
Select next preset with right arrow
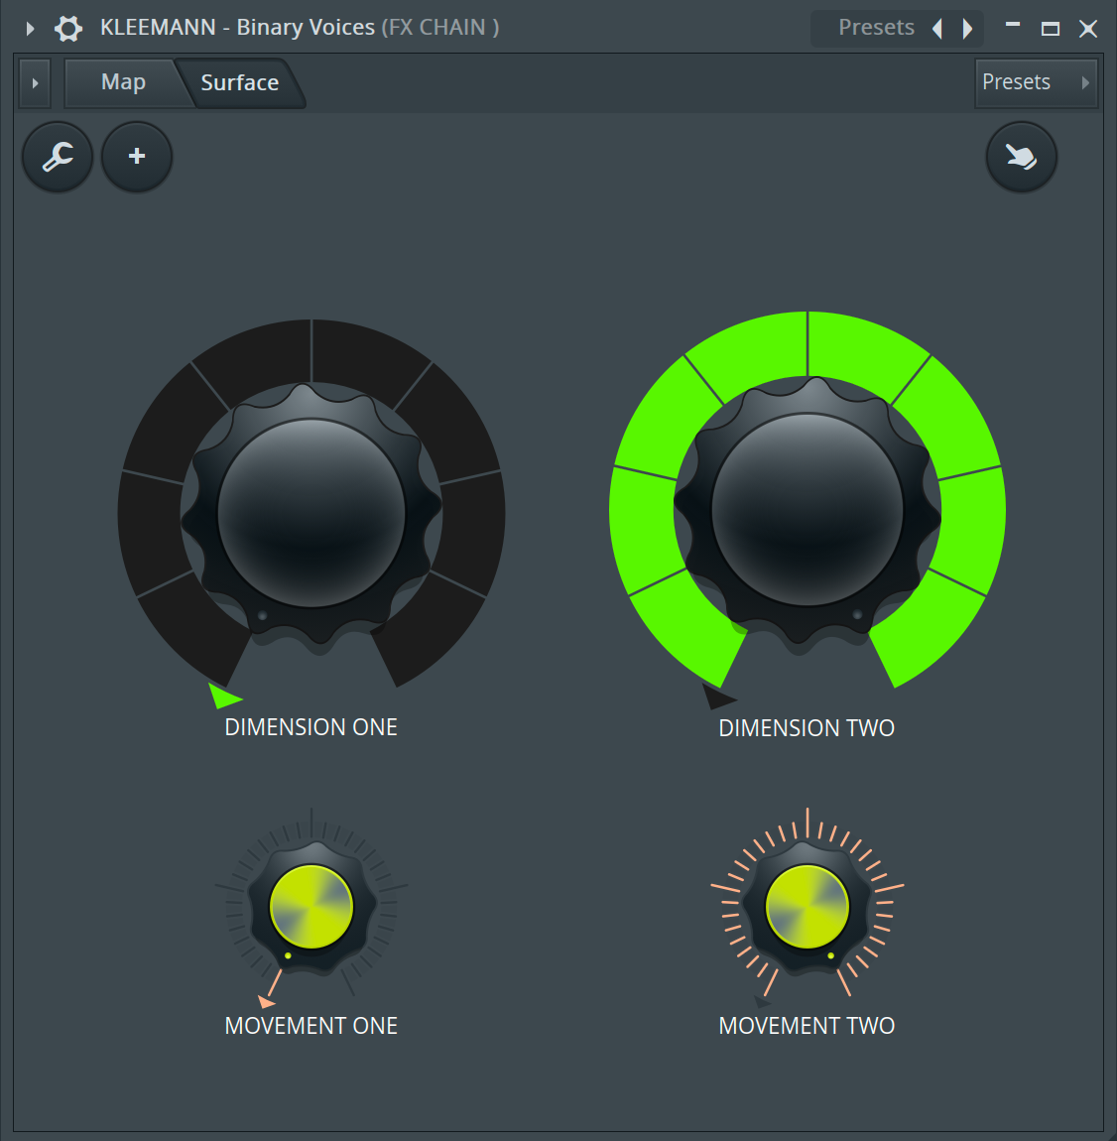pyautogui.click(x=967, y=28)
